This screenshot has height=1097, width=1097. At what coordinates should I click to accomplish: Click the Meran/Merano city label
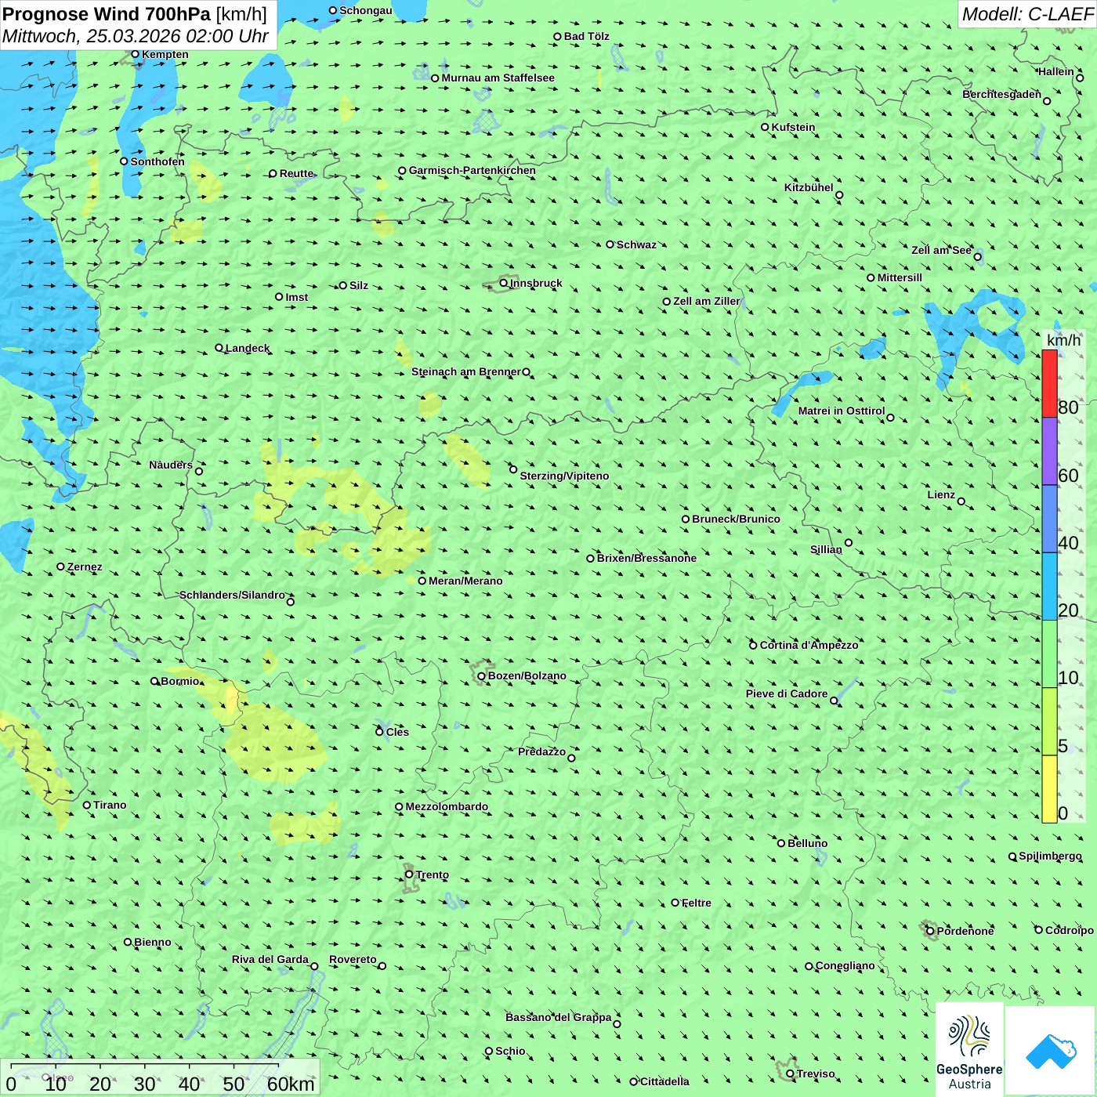point(465,581)
